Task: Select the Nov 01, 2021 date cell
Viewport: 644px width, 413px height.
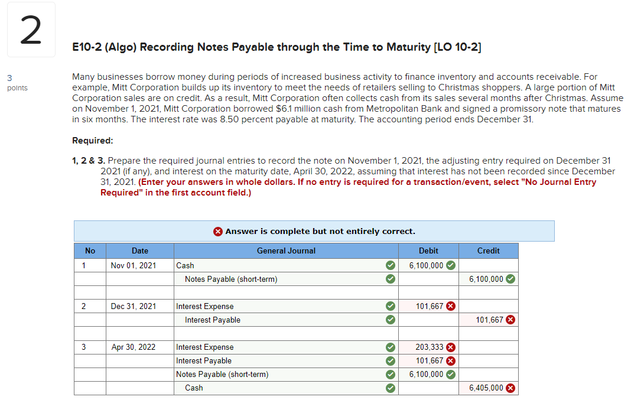Action: 139,266
